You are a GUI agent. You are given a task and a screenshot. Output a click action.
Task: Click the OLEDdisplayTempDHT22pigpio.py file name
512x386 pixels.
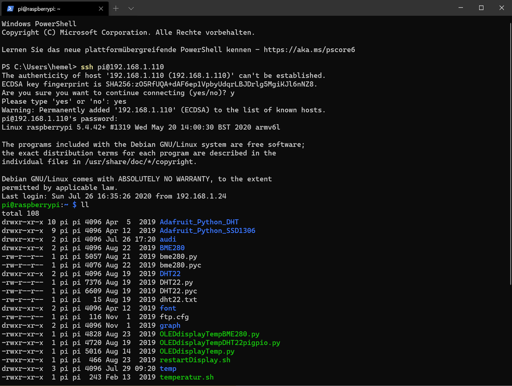(220, 343)
